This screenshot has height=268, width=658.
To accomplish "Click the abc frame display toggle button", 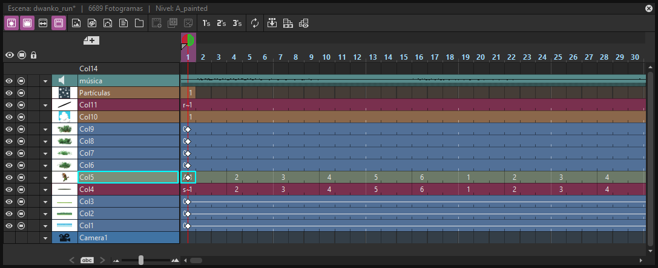I will [87, 260].
